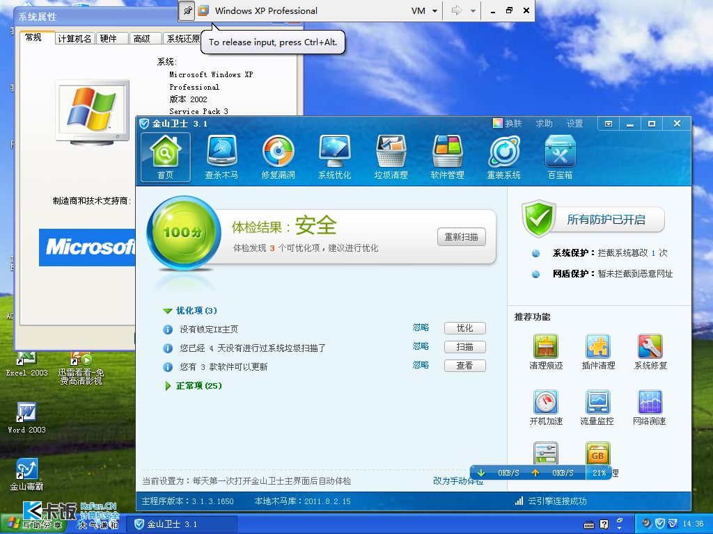Open the 系统优化 system optimization tool
Viewport: 713px width, 534px height.
334,157
